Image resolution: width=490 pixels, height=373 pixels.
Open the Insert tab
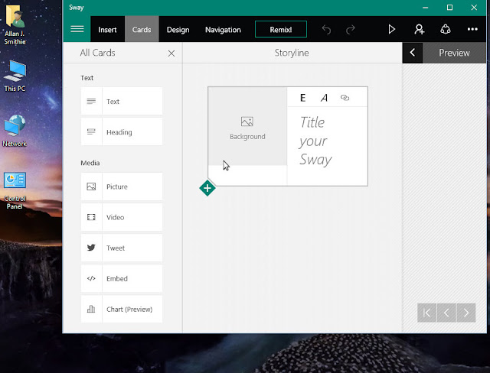[x=107, y=30]
